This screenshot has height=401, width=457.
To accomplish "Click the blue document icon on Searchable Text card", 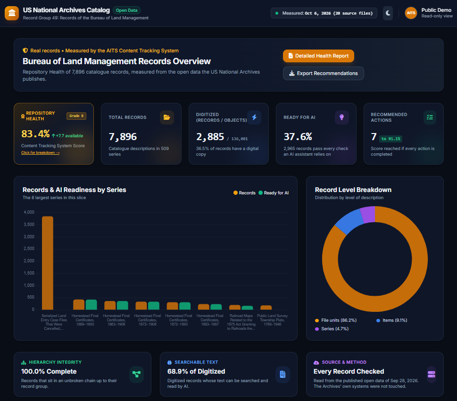I will [x=283, y=374].
